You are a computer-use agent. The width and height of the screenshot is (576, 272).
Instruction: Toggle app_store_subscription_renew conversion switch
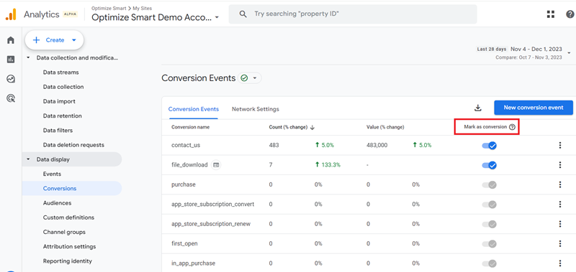[x=490, y=224]
